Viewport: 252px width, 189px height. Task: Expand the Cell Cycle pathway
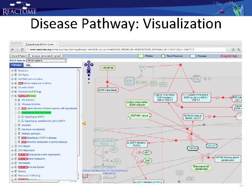coord(12,75)
